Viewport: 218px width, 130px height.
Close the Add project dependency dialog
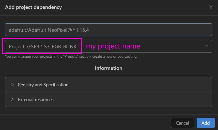click(x=211, y=7)
